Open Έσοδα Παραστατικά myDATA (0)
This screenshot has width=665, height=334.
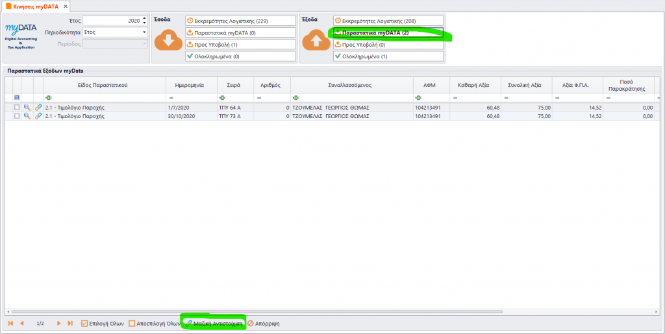pyautogui.click(x=240, y=32)
